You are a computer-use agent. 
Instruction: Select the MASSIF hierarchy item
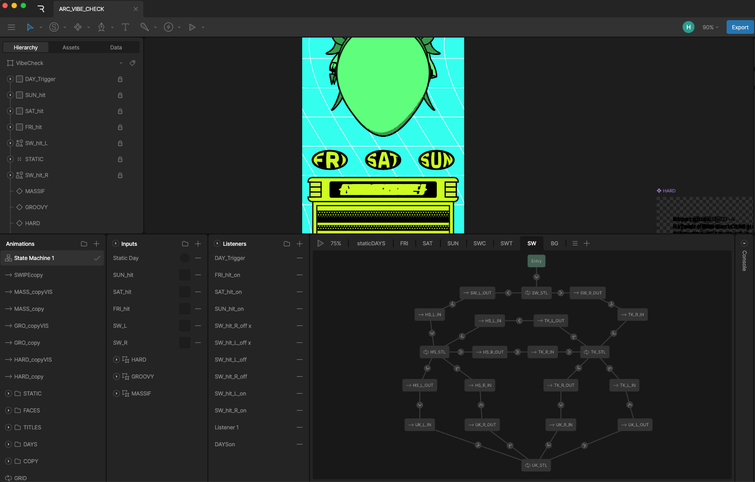click(35, 191)
